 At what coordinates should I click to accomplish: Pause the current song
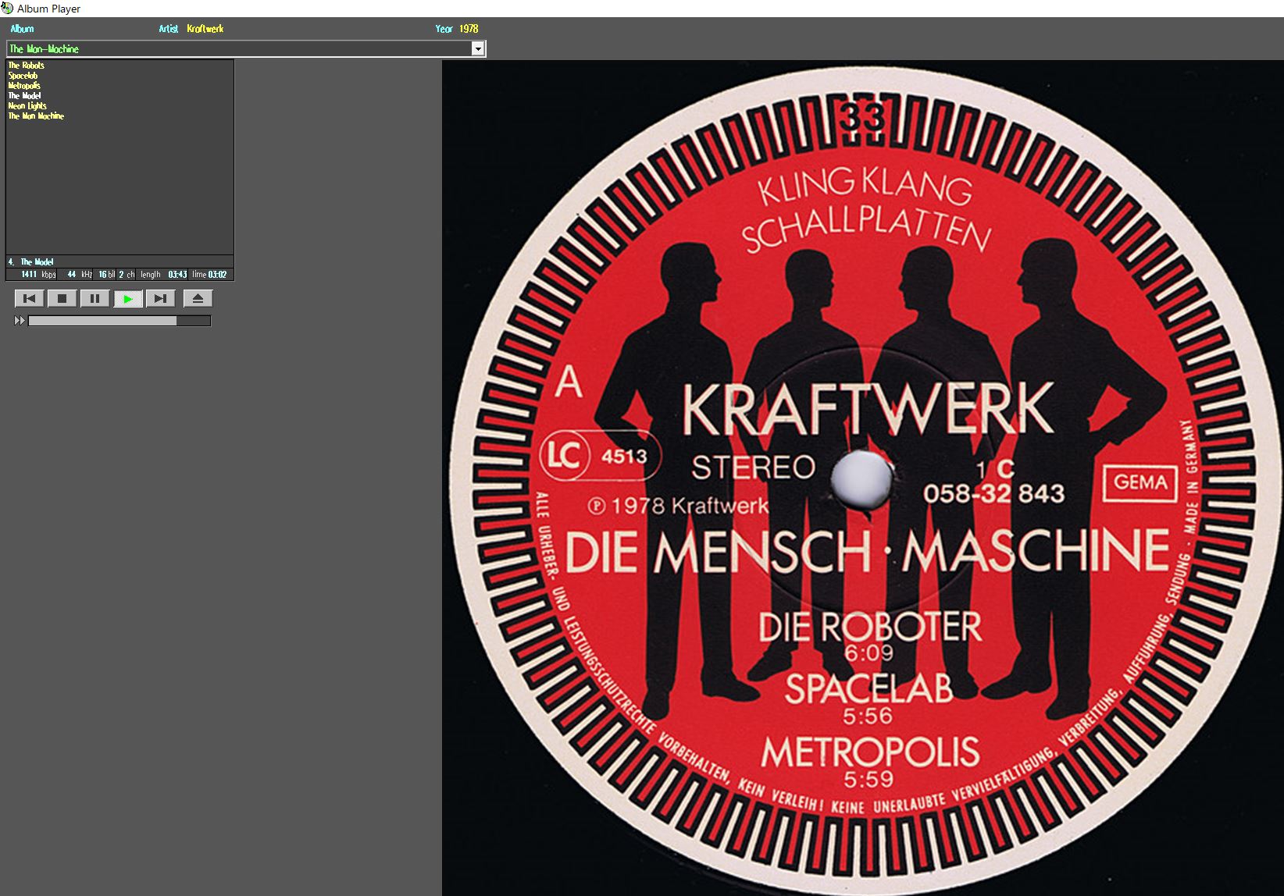click(x=95, y=298)
